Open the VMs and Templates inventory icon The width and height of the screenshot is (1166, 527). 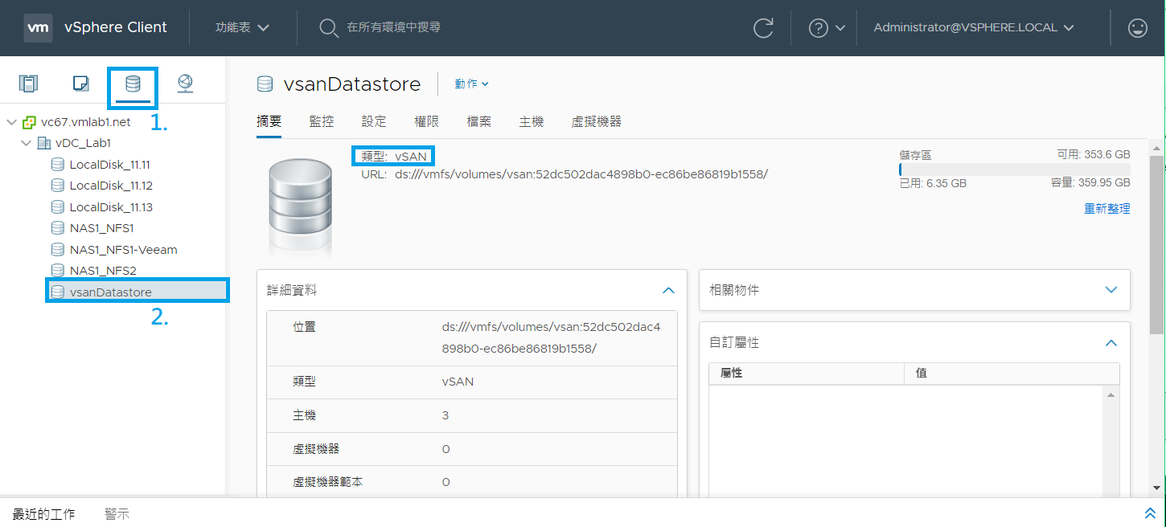pos(80,83)
